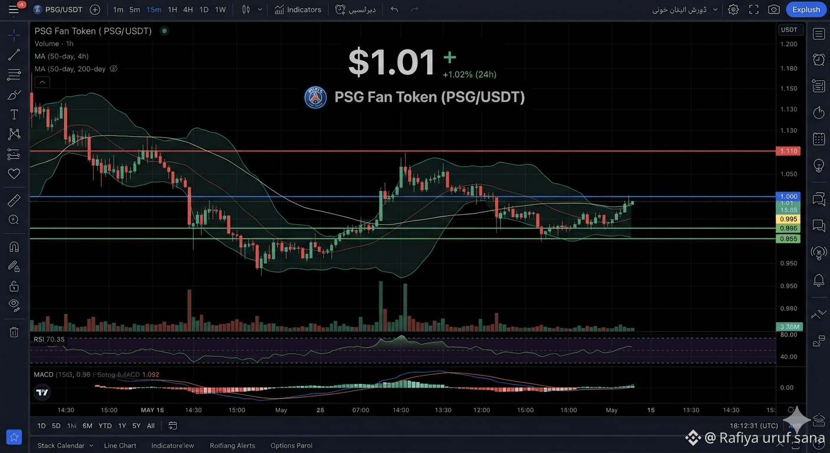The width and height of the screenshot is (830, 453).
Task: Toggle lock all drawings
Action: (14, 286)
